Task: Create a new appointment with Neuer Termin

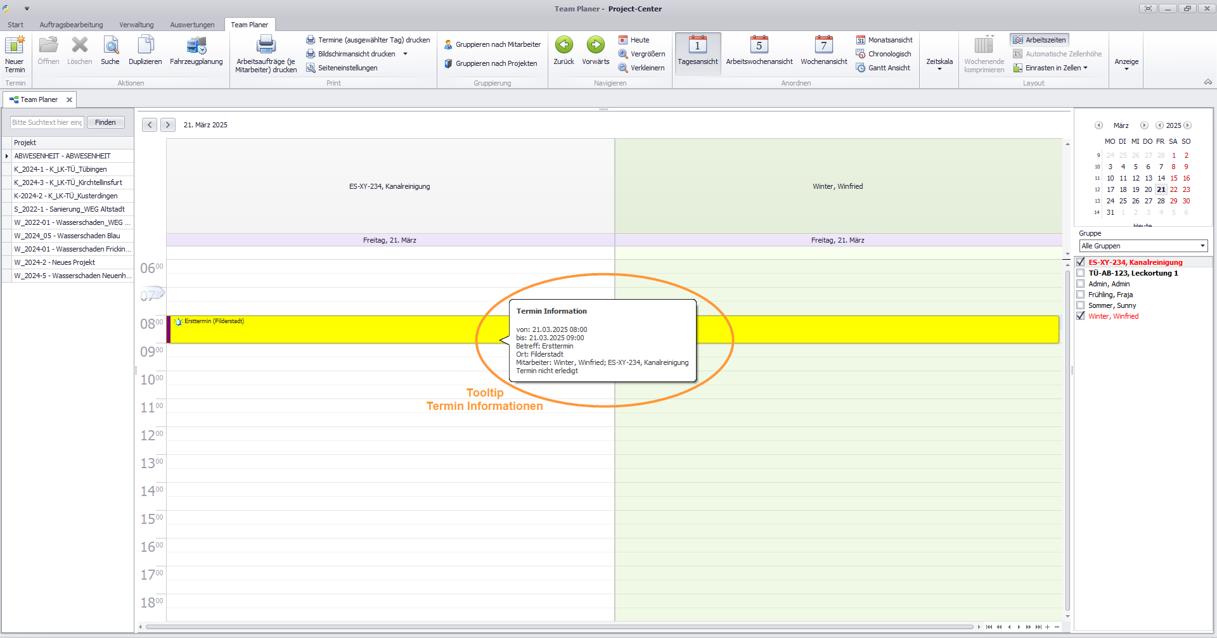Action: [15, 53]
